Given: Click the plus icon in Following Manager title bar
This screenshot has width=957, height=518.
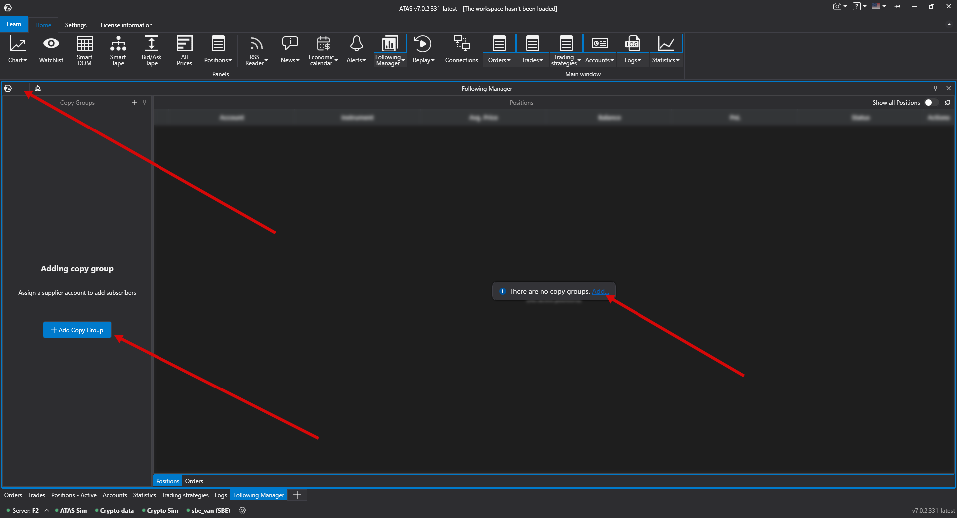Looking at the screenshot, I should 20,88.
